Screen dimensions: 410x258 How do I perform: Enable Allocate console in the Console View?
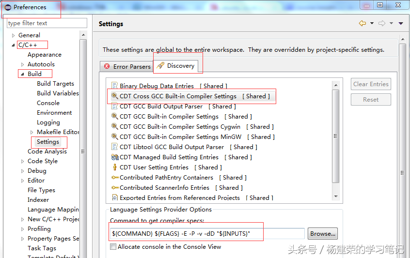(113, 246)
